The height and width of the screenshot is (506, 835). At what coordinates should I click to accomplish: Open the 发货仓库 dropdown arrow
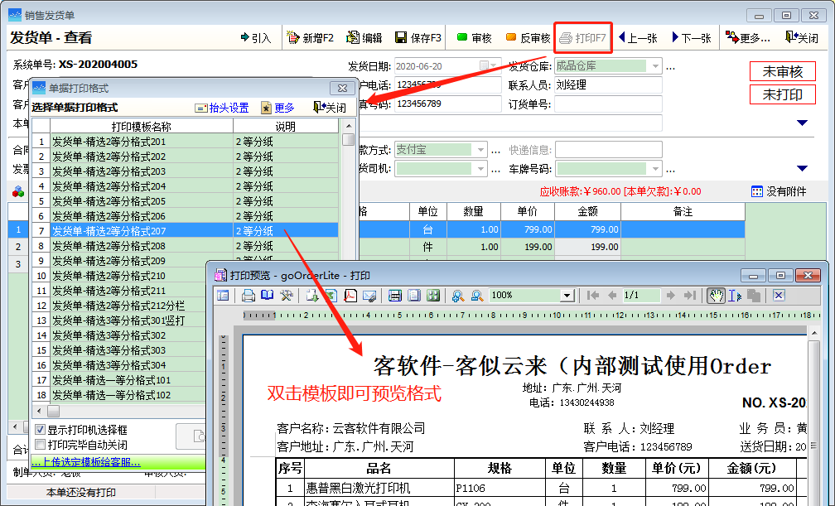pyautogui.click(x=655, y=66)
